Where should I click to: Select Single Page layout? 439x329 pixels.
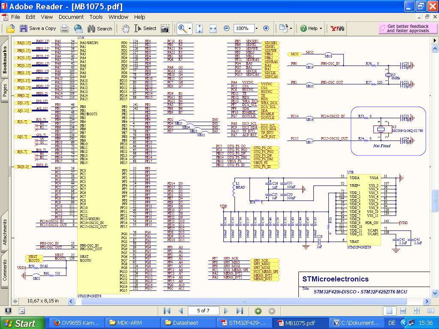[x=389, y=311]
